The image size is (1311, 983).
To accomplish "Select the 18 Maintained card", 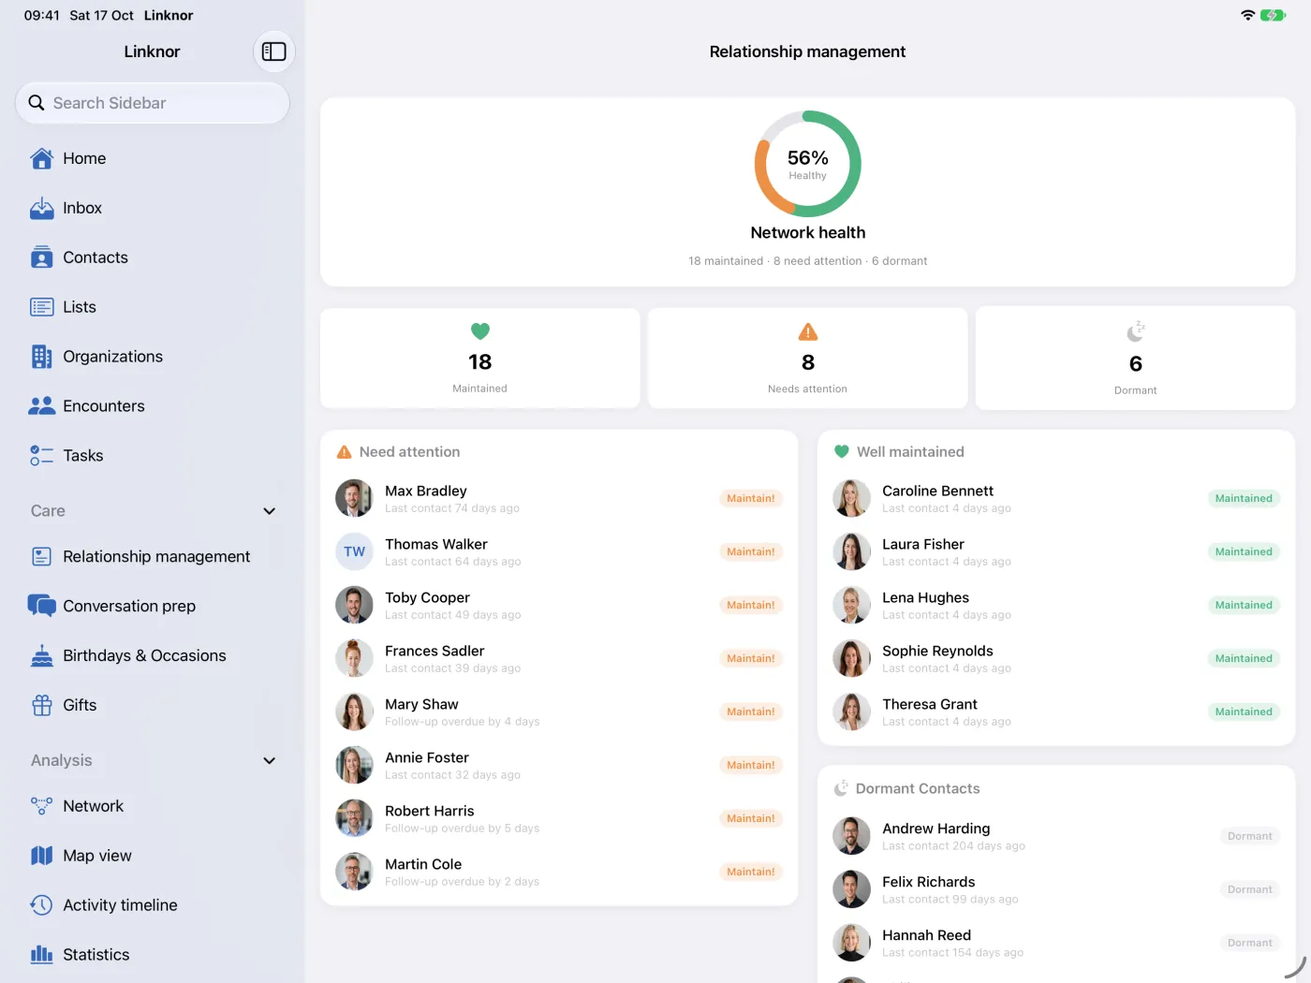I will [x=480, y=358].
